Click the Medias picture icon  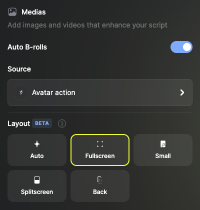pyautogui.click(x=12, y=12)
